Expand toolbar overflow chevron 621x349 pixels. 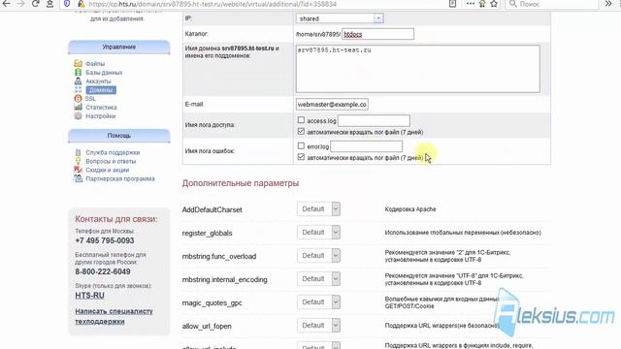point(608,4)
